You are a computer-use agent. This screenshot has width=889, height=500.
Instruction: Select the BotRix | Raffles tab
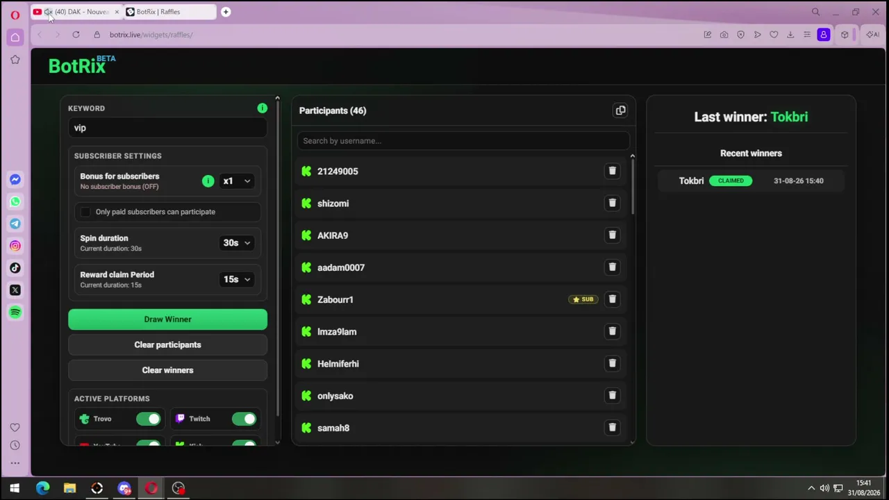pos(170,12)
